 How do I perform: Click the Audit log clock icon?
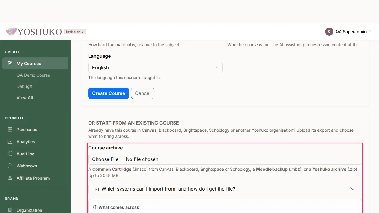(10, 154)
